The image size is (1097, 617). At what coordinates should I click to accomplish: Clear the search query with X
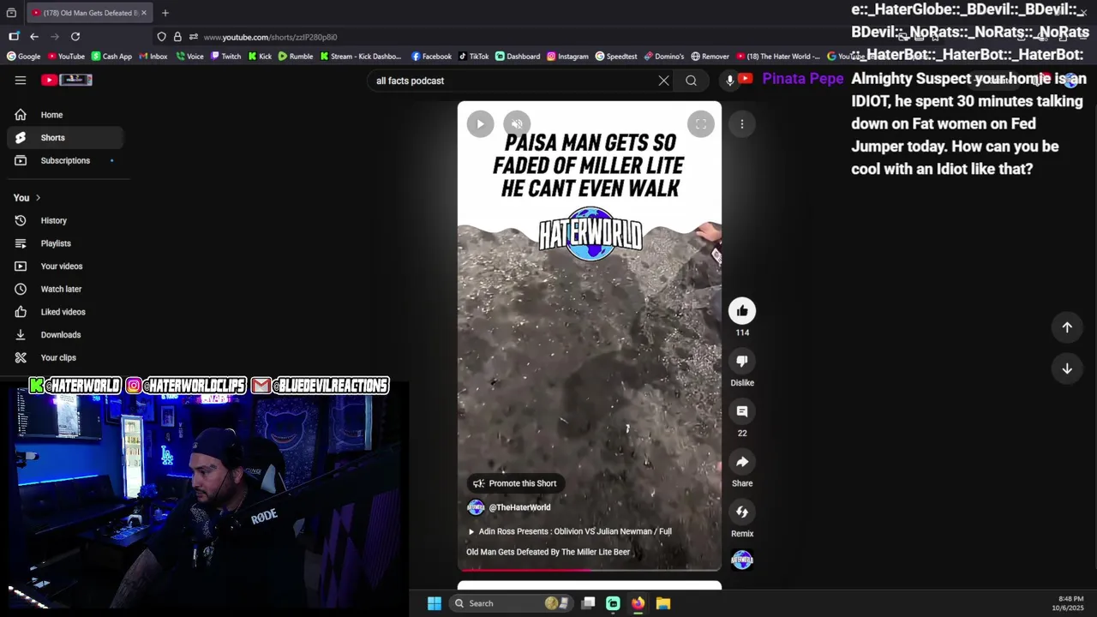click(x=663, y=81)
